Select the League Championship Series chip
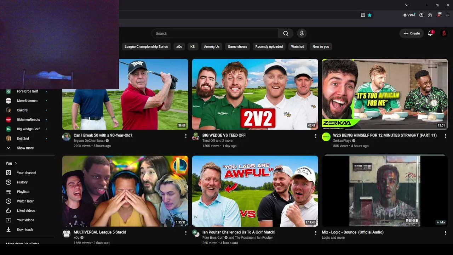The image size is (453, 255). 146,46
